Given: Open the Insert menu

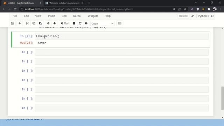Looking at the screenshot, I should 51,16.
